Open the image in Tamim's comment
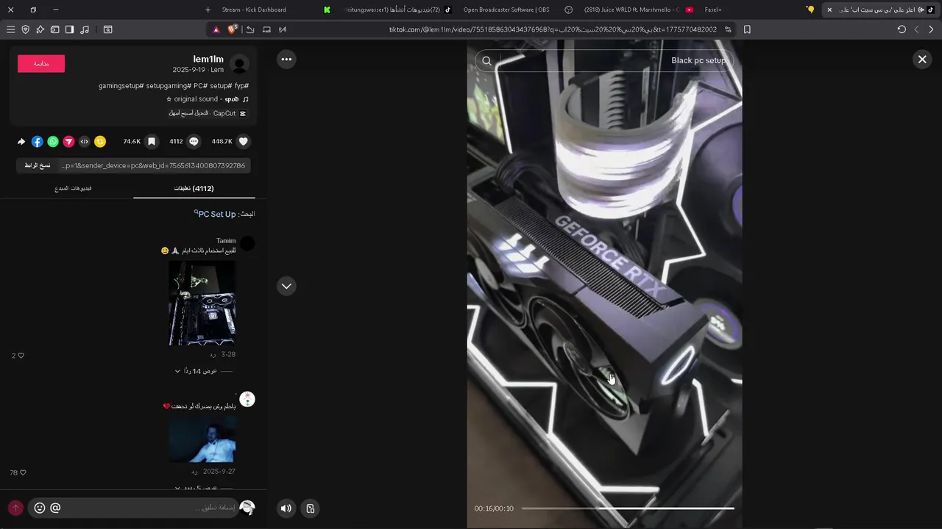Viewport: 942px width, 529px height. tap(202, 303)
